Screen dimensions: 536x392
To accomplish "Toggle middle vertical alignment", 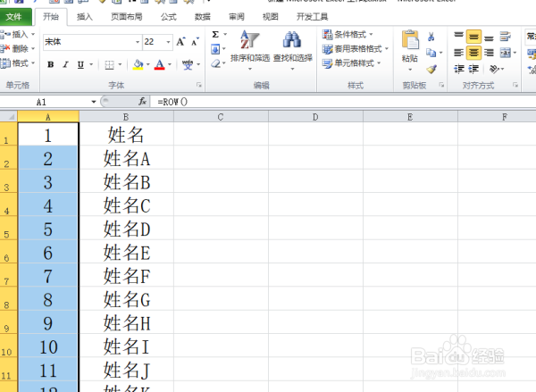I will (473, 37).
